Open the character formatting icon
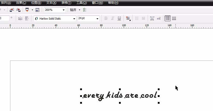Screen dimensions: 213x111 click(x=152, y=18)
